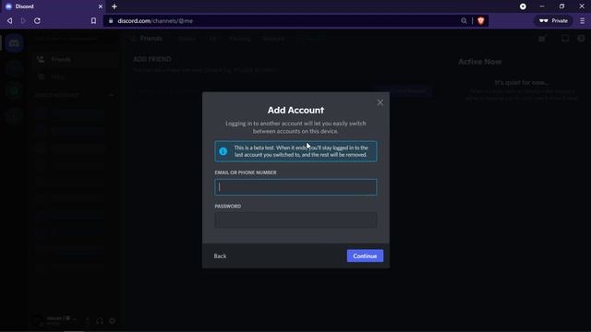Image resolution: width=591 pixels, height=332 pixels.
Task: Reload the Discord page
Action: coord(37,20)
